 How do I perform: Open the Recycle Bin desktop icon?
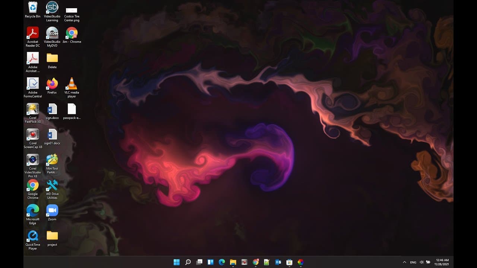(33, 10)
